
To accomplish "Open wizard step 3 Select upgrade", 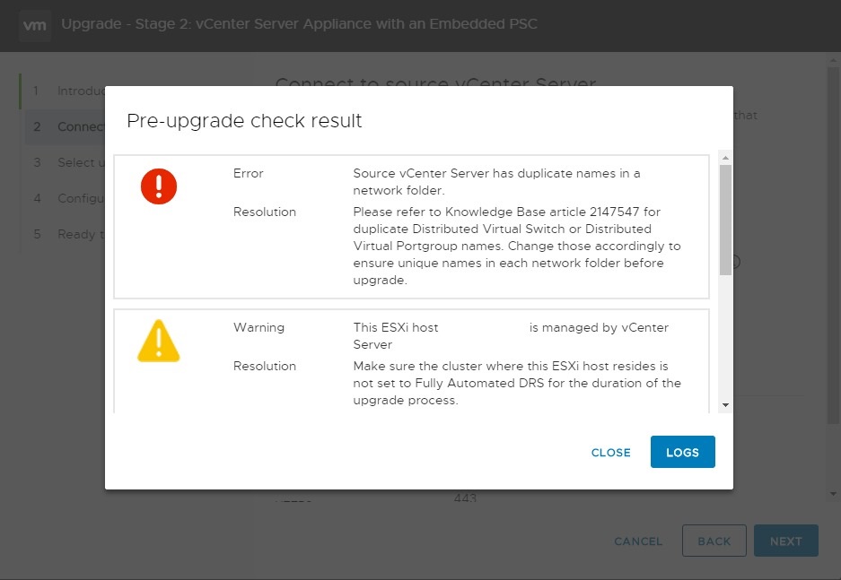I will [x=63, y=162].
